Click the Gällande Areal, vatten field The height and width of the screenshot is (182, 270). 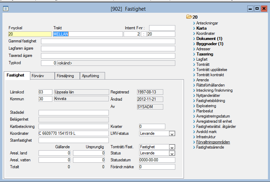pyautogui.click(x=54, y=160)
